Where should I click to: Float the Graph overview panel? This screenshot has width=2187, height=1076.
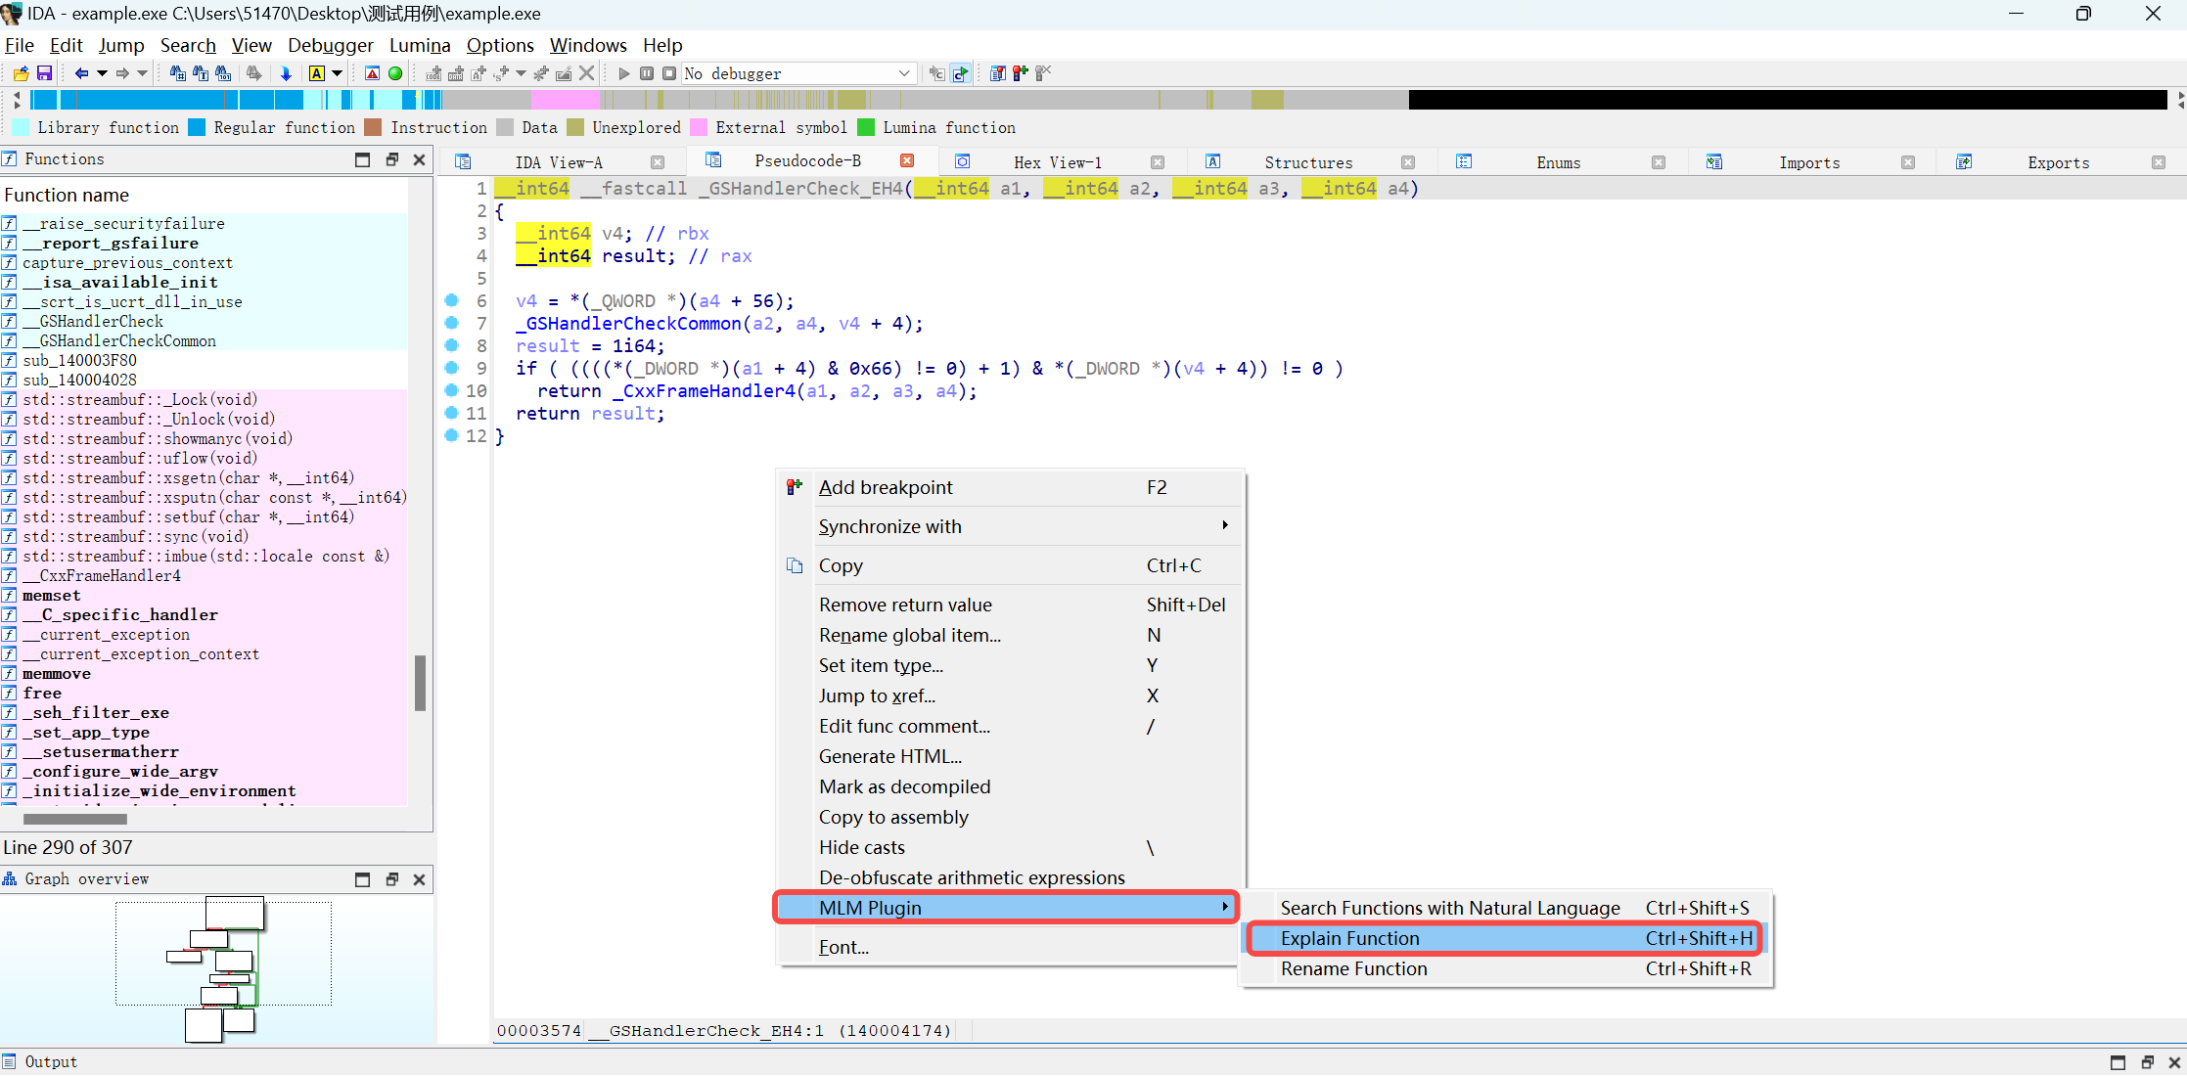pyautogui.click(x=392, y=879)
